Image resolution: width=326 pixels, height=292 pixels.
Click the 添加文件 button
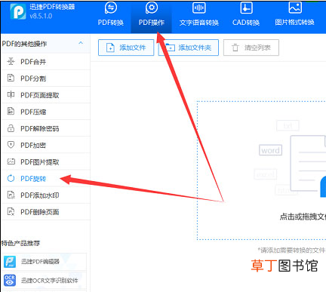[x=126, y=48]
